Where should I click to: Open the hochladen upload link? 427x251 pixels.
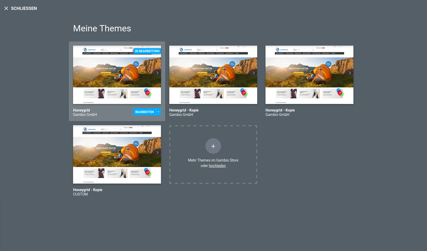click(217, 166)
